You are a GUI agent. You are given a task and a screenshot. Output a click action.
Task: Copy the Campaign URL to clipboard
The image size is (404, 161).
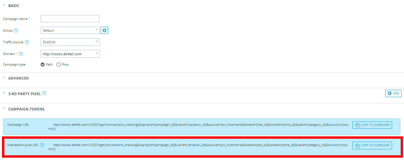[372, 125]
